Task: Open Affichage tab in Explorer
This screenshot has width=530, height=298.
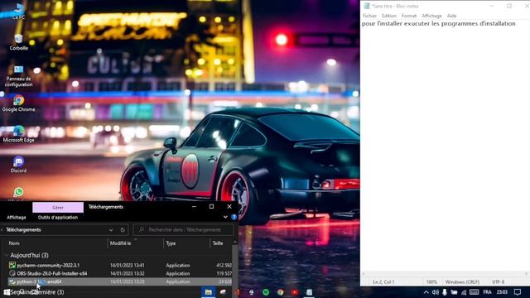Action: point(17,217)
